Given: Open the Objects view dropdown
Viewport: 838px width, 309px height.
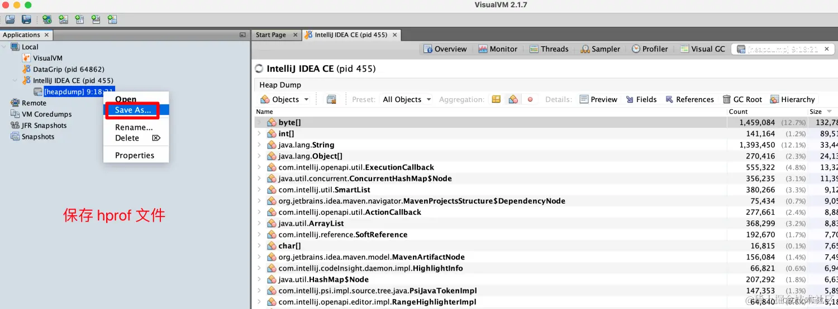Looking at the screenshot, I should [x=285, y=99].
